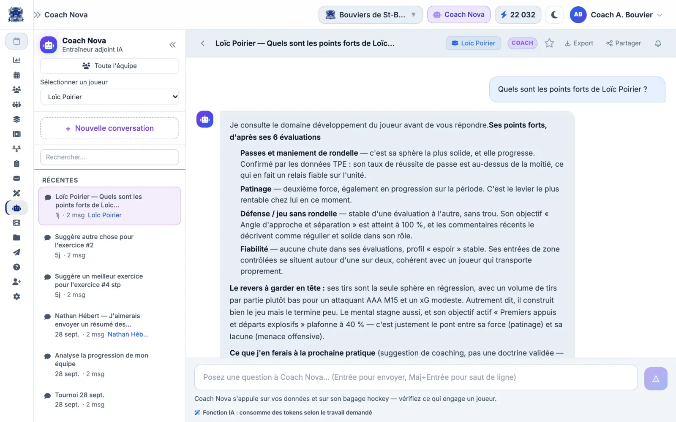Image resolution: width=676 pixels, height=422 pixels.
Task: Open the add user icon in sidebar
Action: [x=16, y=282]
